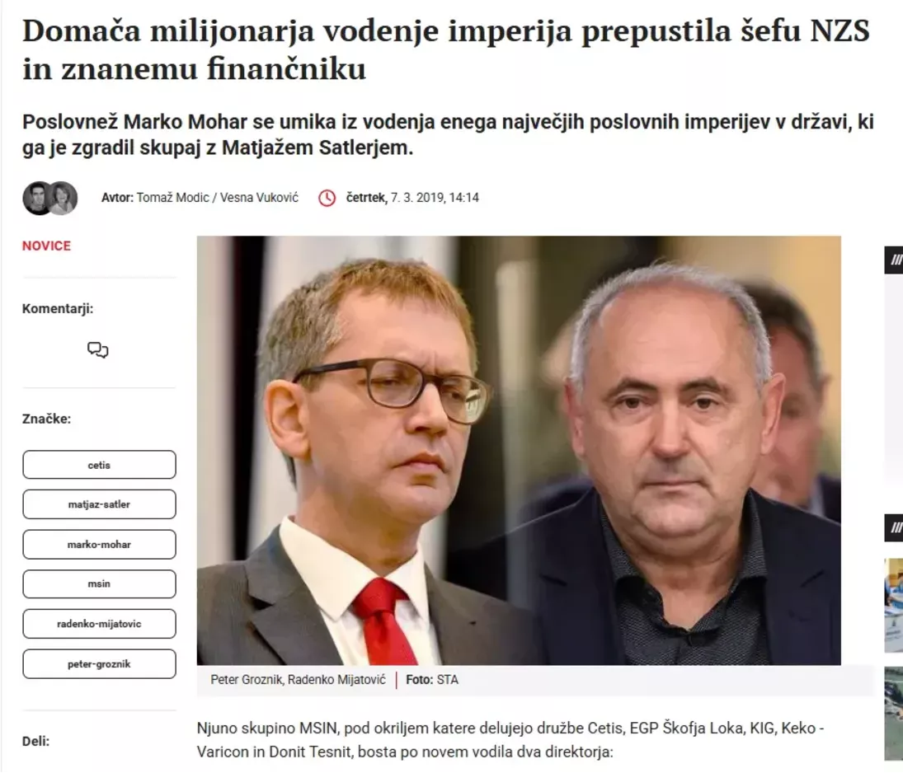The image size is (903, 773).
Task: Click the publication date četrtek, 7. 3. 2019
Action: pyautogui.click(x=395, y=198)
